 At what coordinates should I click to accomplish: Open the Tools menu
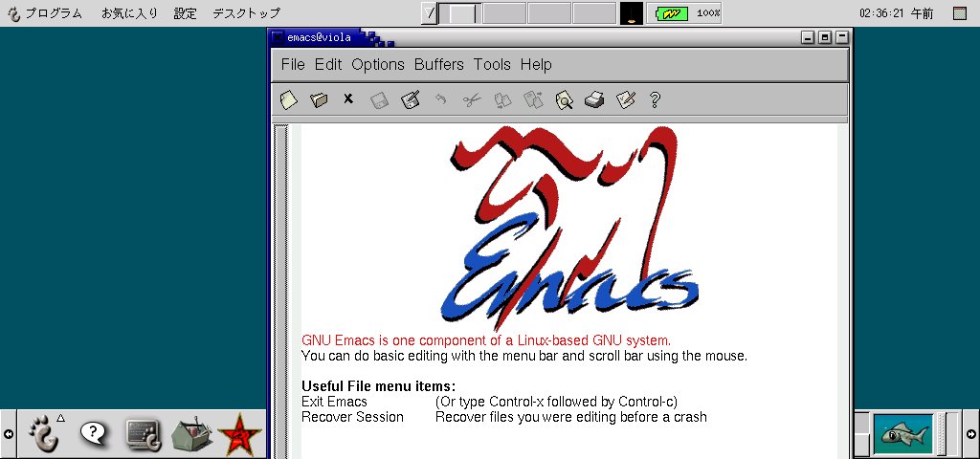[x=492, y=64]
